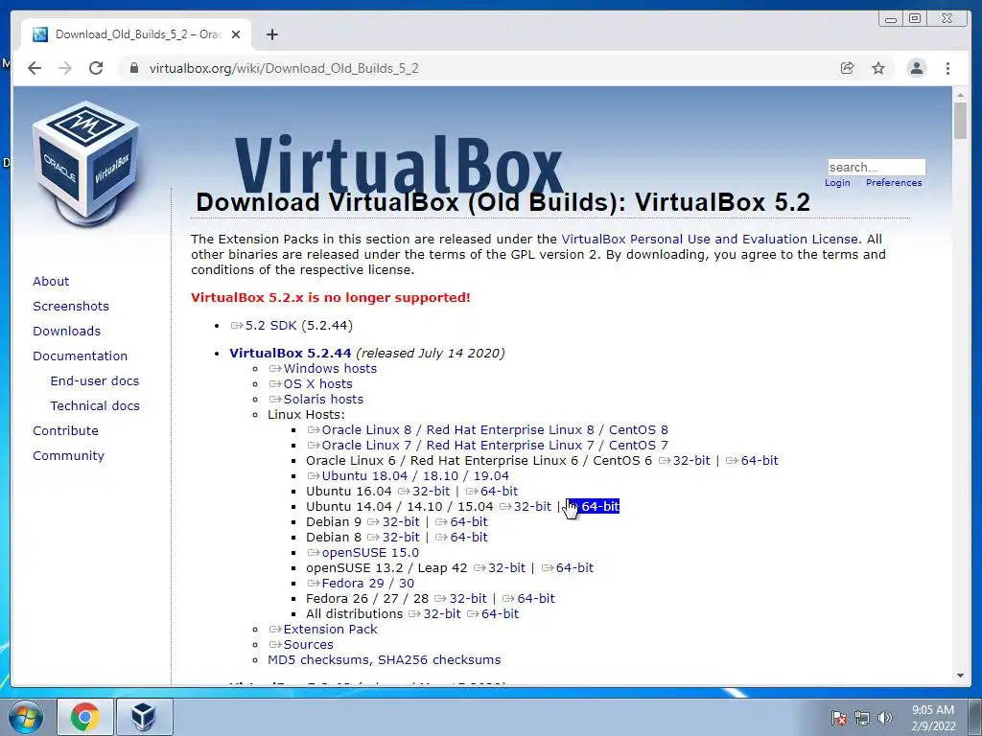Click VirtualBox icon in taskbar

tap(144, 717)
